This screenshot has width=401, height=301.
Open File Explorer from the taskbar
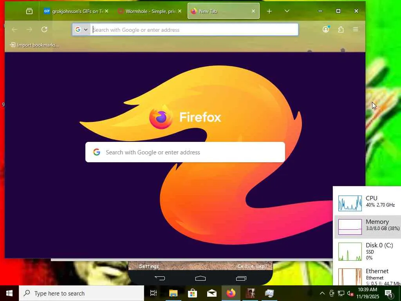pos(173,293)
